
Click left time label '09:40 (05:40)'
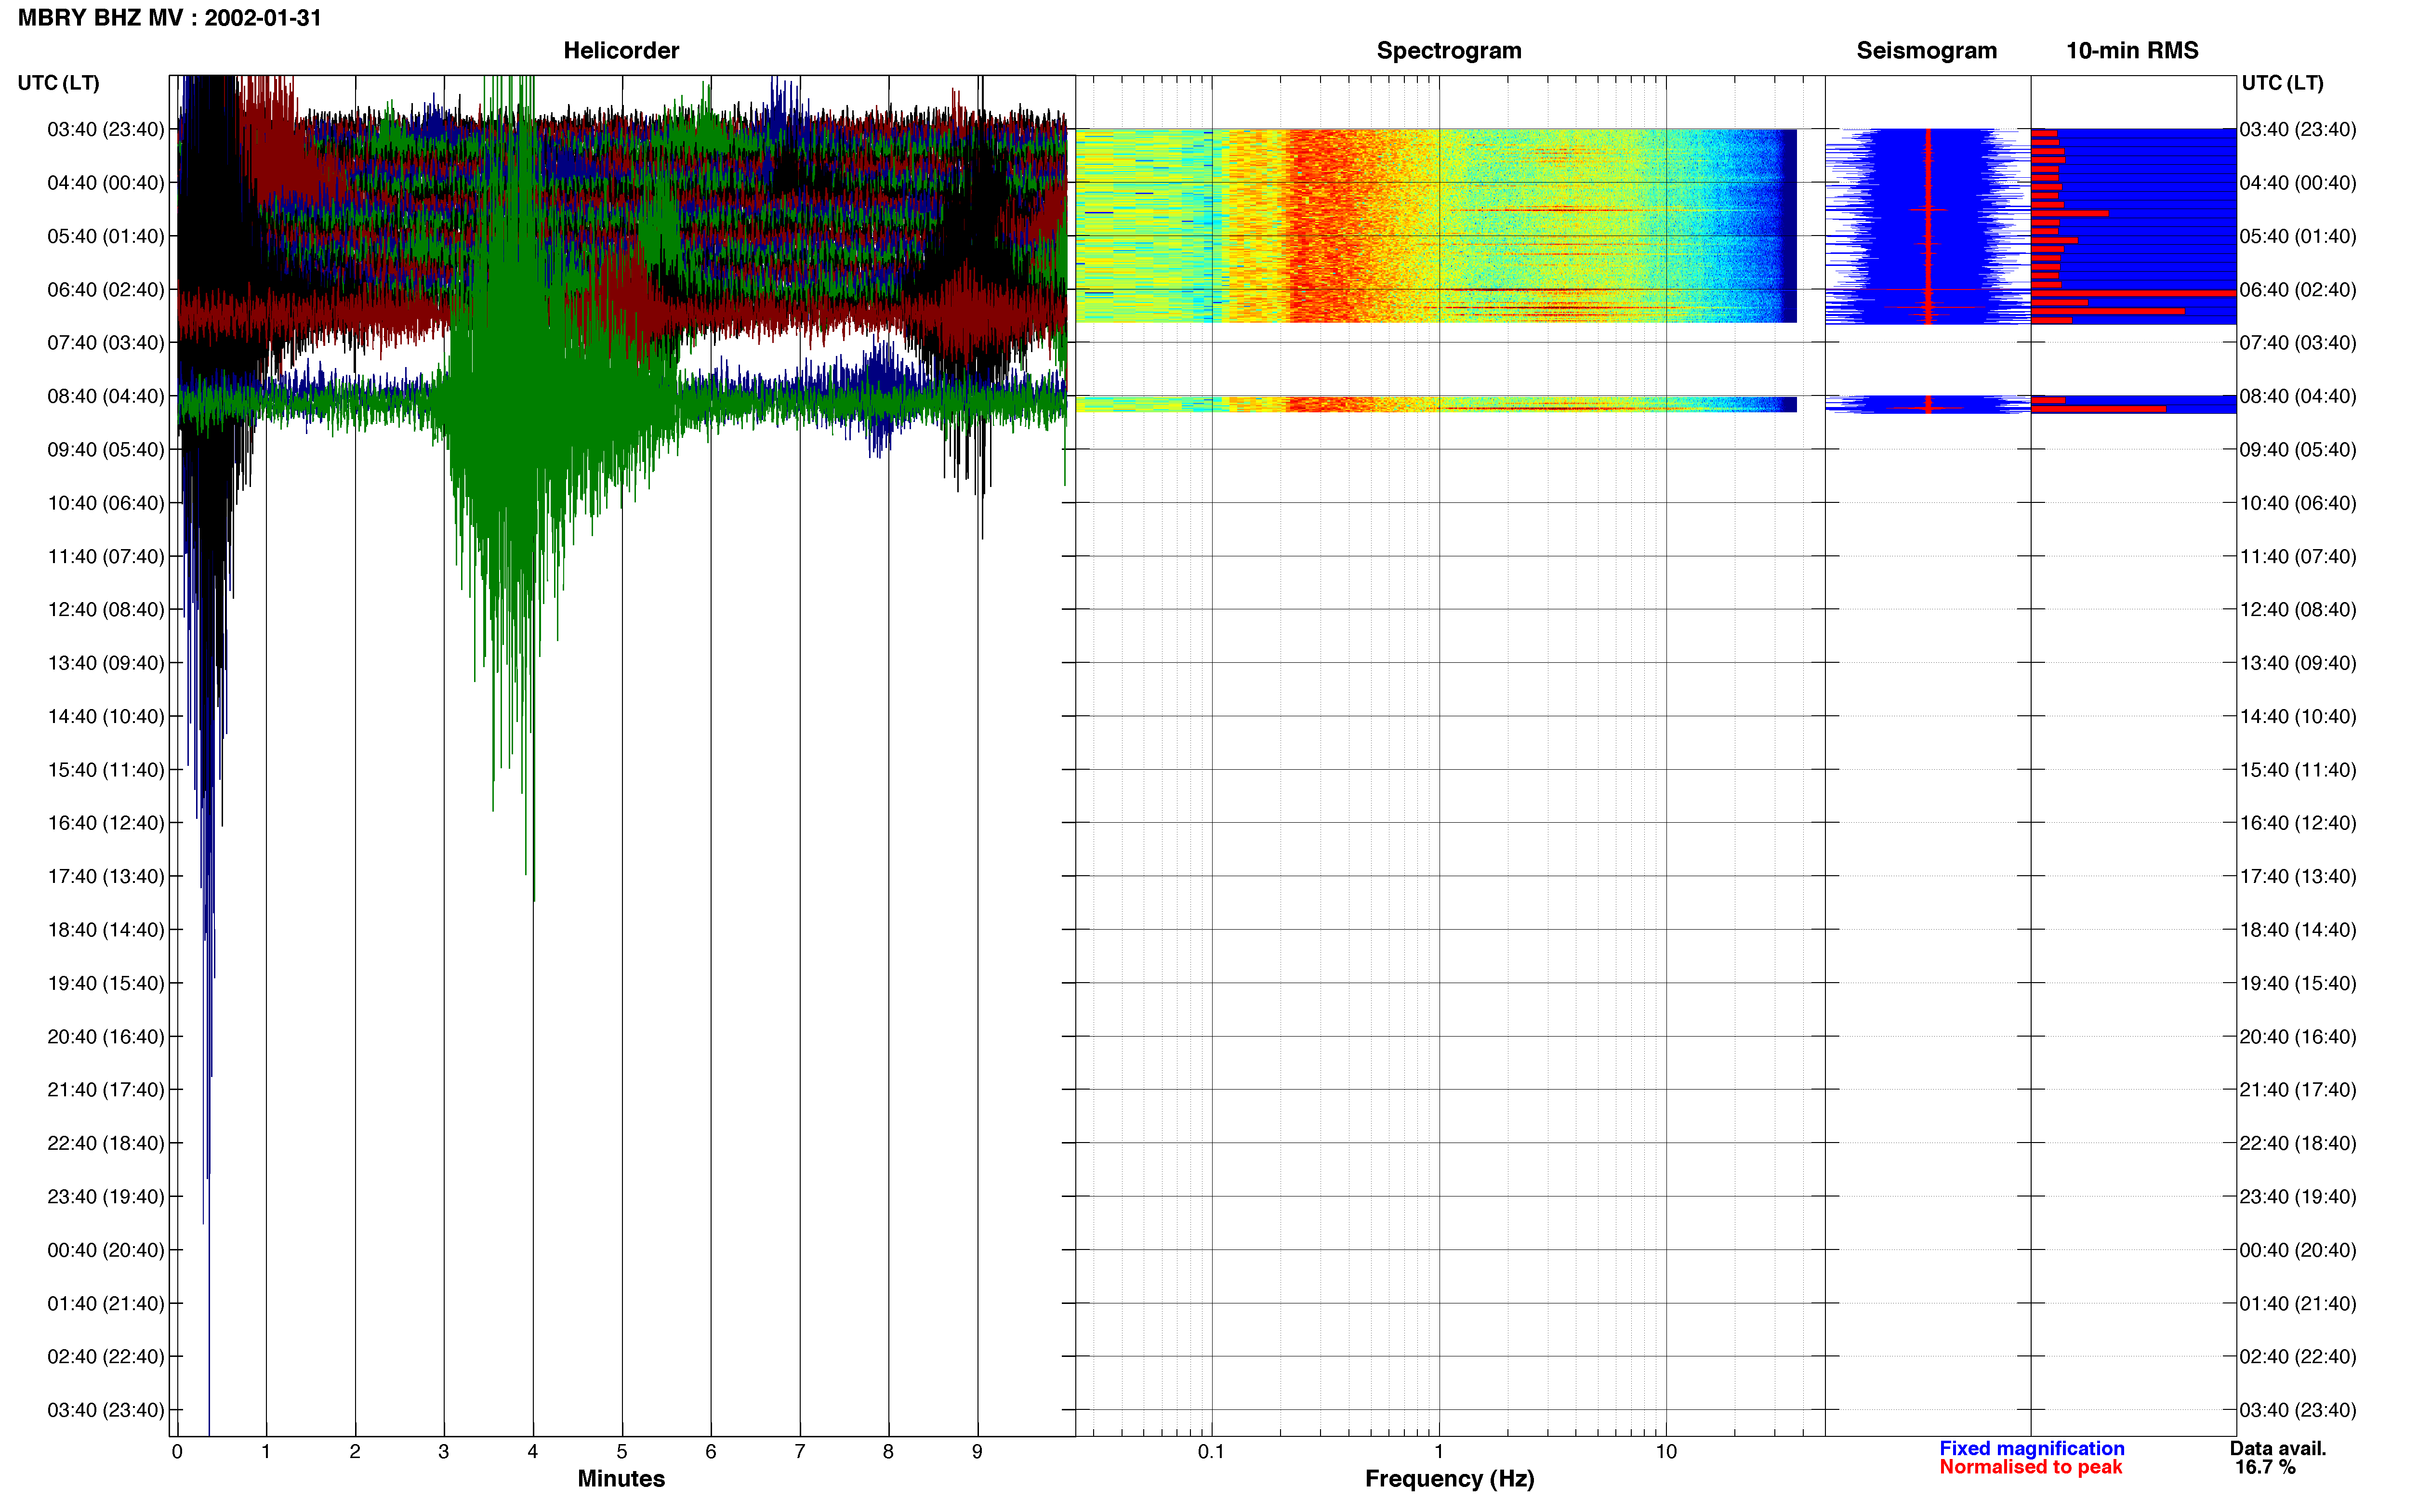[106, 450]
